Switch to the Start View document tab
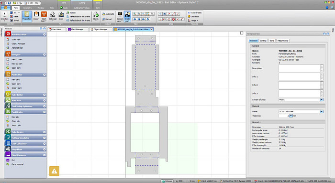335x183 pixels. click(x=56, y=30)
